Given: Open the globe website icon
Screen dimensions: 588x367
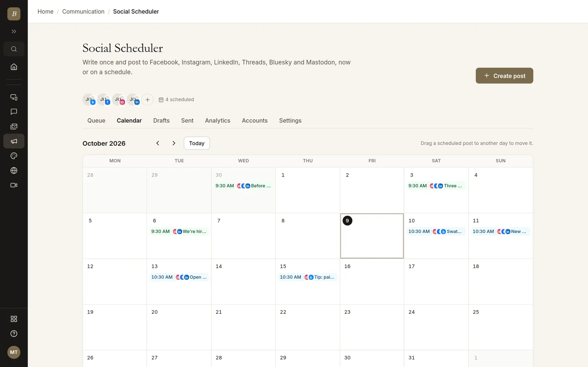Looking at the screenshot, I should tap(14, 170).
